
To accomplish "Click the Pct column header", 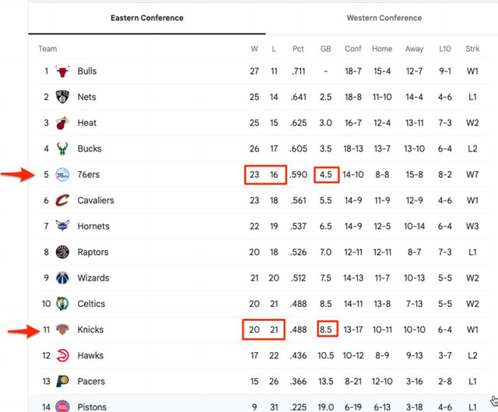I will point(298,48).
